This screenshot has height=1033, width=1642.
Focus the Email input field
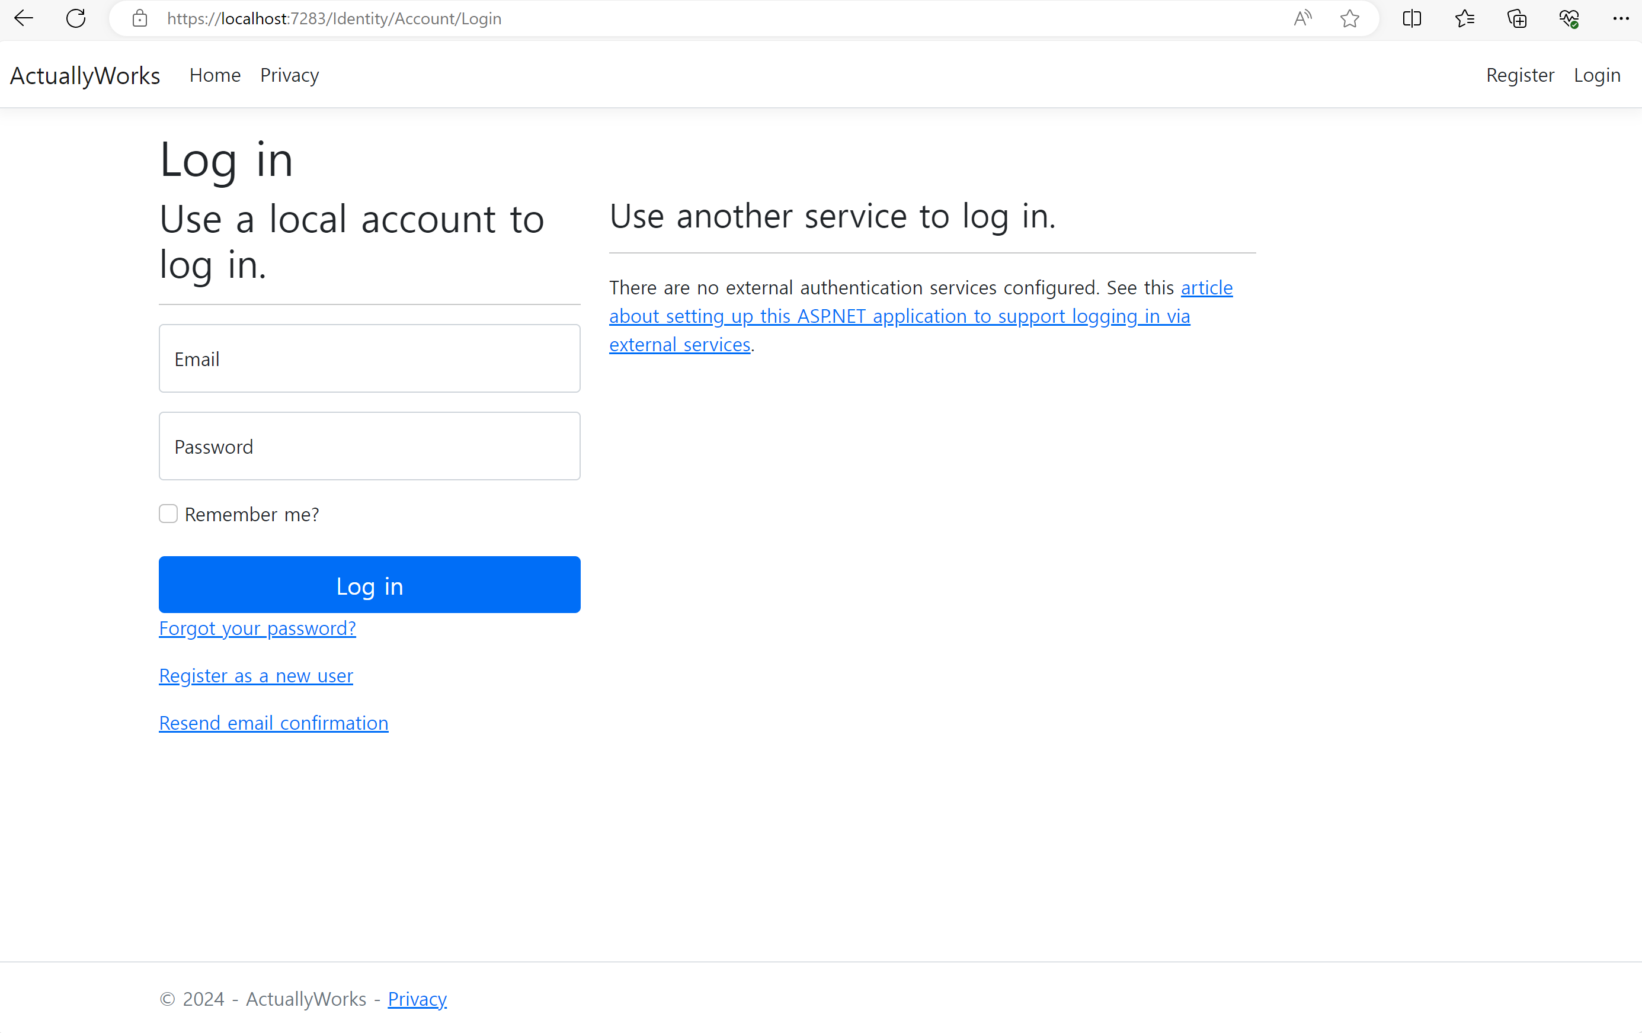(370, 358)
